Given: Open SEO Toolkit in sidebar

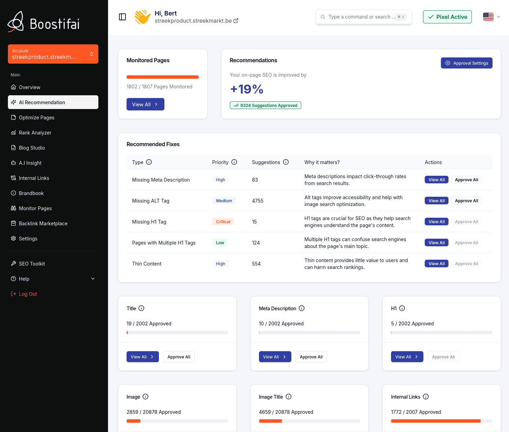Looking at the screenshot, I should click(x=53, y=263).
